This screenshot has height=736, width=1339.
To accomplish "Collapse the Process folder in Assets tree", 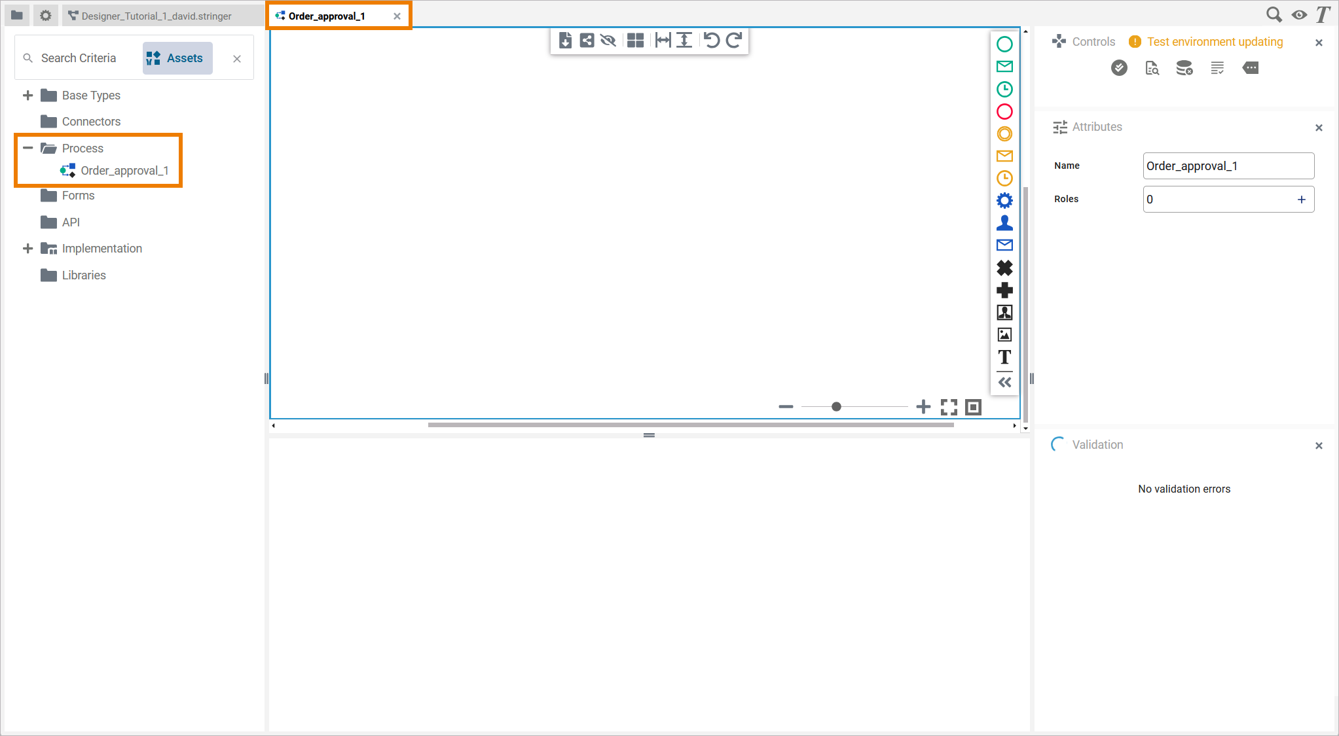I will point(28,148).
